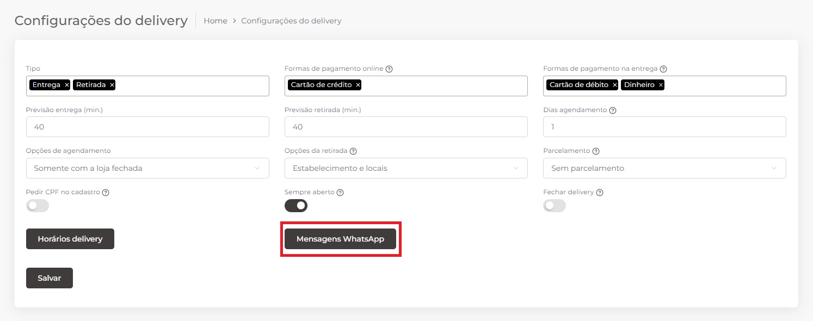The width and height of the screenshot is (813, 321).
Task: Toggle the Fechar delivery switch
Action: (555, 206)
